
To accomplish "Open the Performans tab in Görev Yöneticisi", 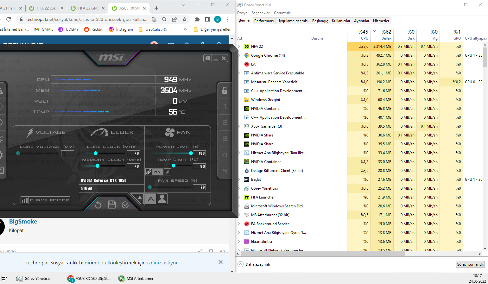I will pos(264,21).
